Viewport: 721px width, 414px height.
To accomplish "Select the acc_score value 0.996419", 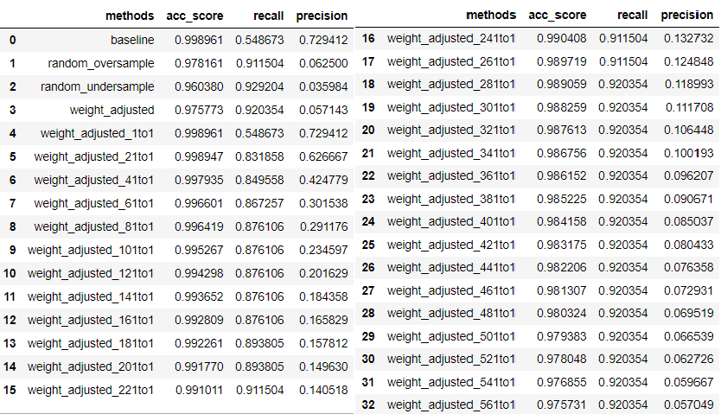I will click(x=199, y=227).
